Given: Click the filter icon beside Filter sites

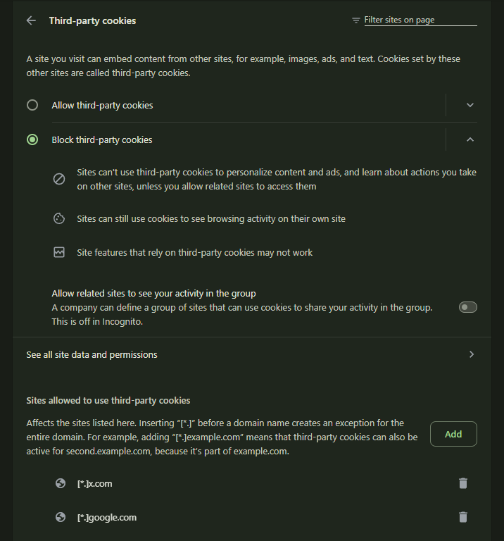Looking at the screenshot, I should [x=355, y=20].
